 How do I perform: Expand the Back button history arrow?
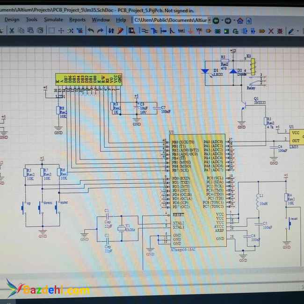tap(221, 20)
